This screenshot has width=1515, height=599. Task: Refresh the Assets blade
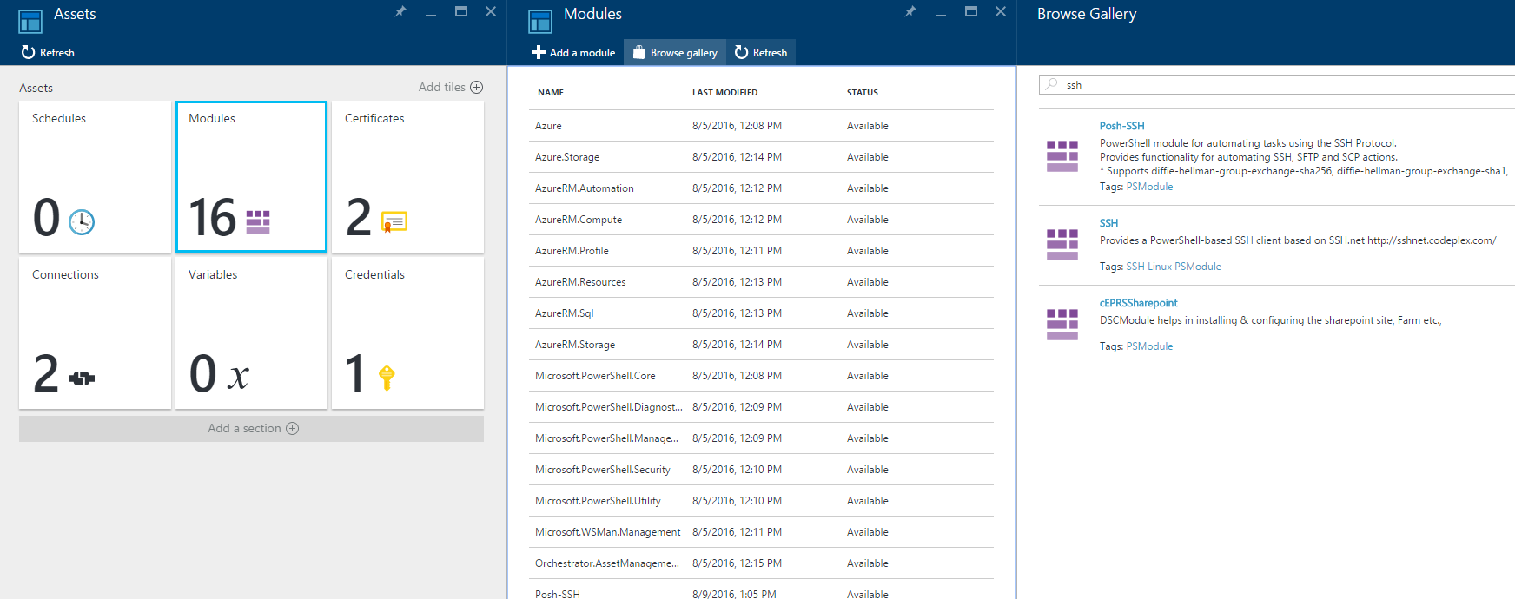[49, 52]
